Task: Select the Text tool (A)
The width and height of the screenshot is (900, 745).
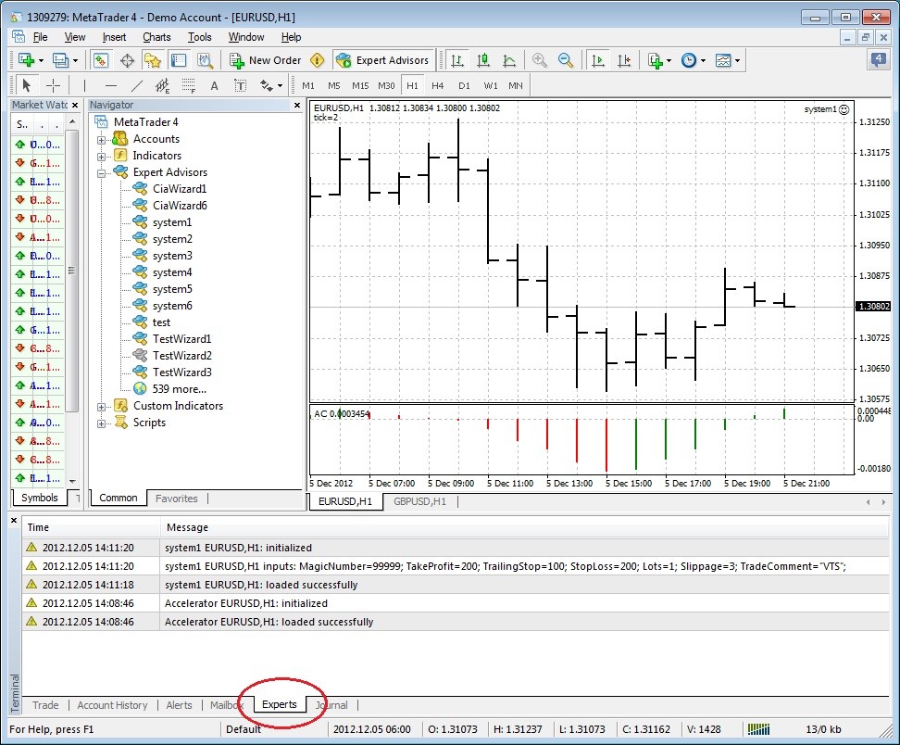Action: 214,85
